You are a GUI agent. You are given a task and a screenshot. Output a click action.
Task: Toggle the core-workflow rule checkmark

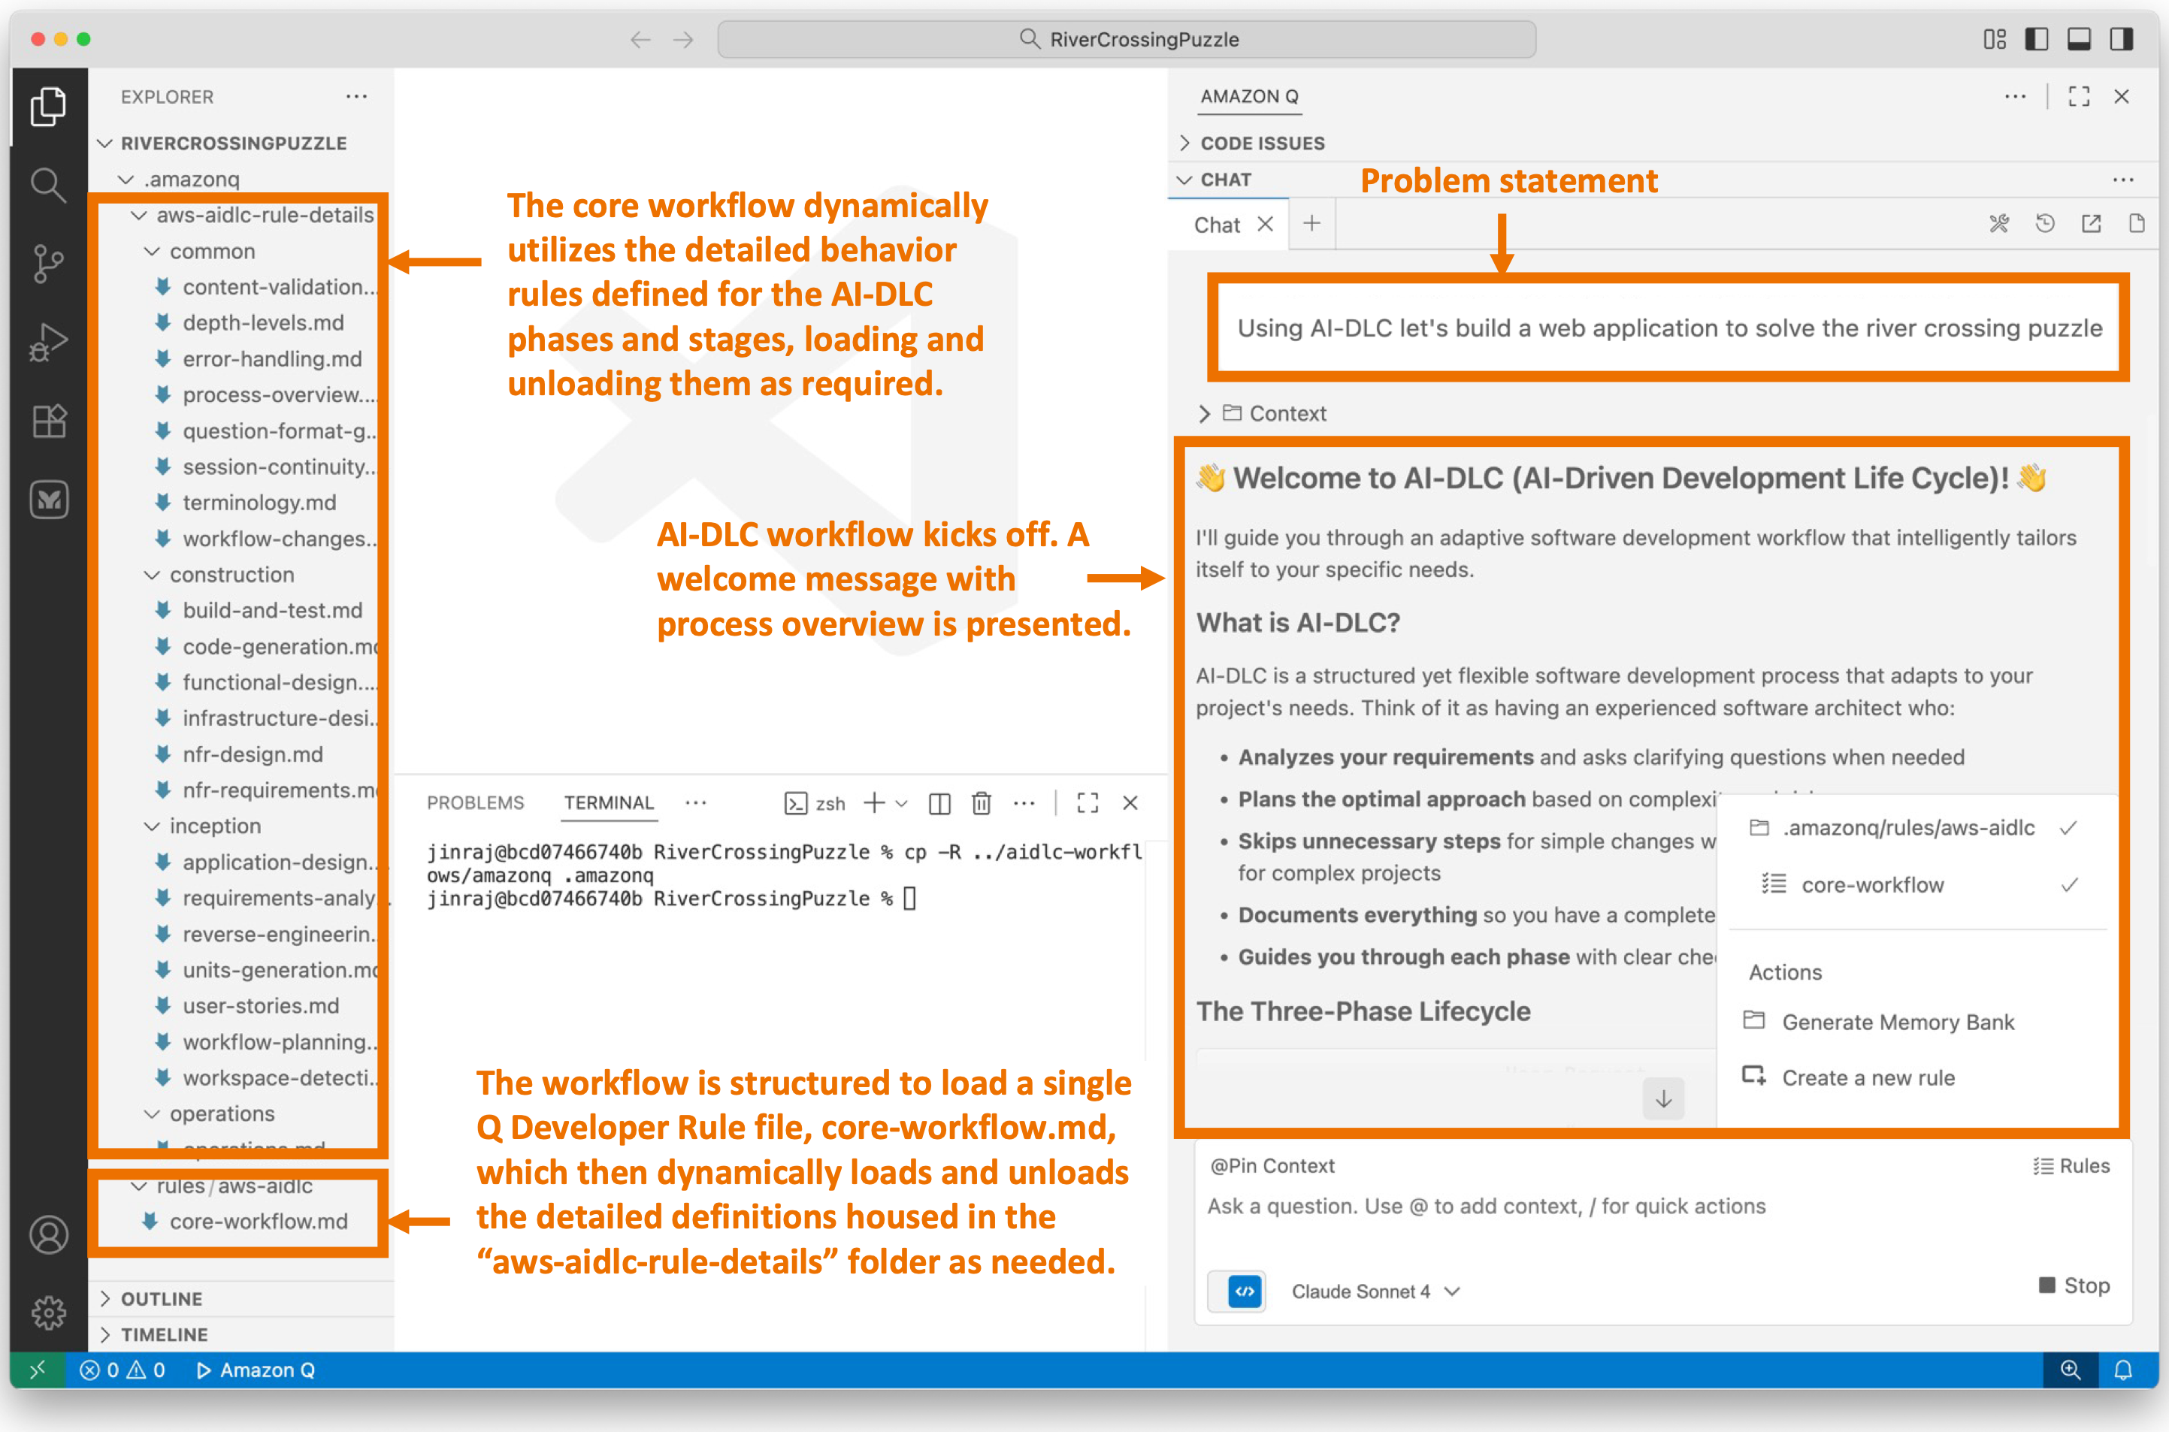(x=2069, y=884)
